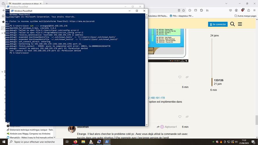Open the Firefox extensions puzzle icon
This screenshot has height=145, width=258.
tap(249, 10)
